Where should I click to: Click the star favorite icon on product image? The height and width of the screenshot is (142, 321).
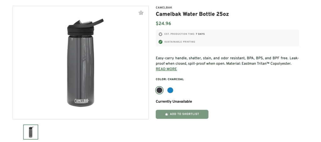click(141, 13)
